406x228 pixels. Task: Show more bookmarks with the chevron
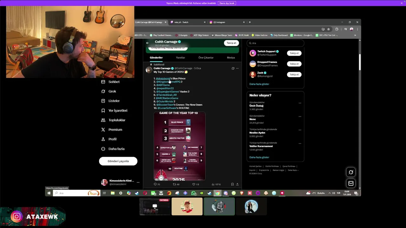[x=355, y=35]
